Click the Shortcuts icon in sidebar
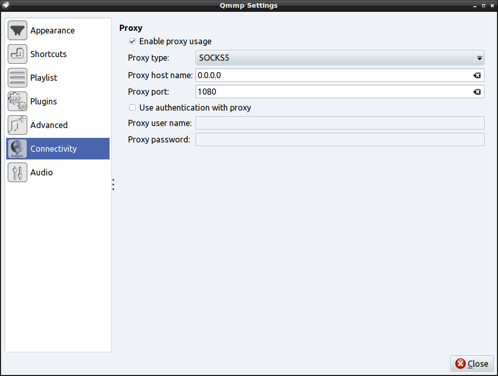Image resolution: width=498 pixels, height=376 pixels. click(17, 55)
